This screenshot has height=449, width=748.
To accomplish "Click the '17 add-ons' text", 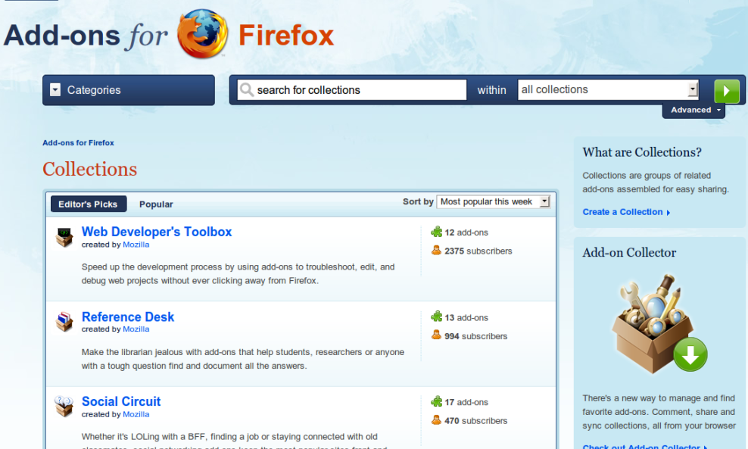I will 466,402.
